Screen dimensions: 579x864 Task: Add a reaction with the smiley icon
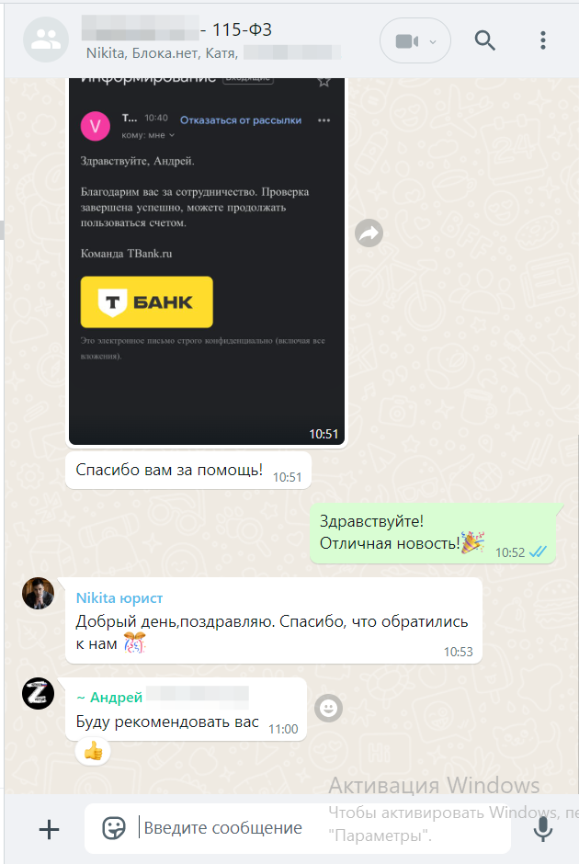(329, 708)
